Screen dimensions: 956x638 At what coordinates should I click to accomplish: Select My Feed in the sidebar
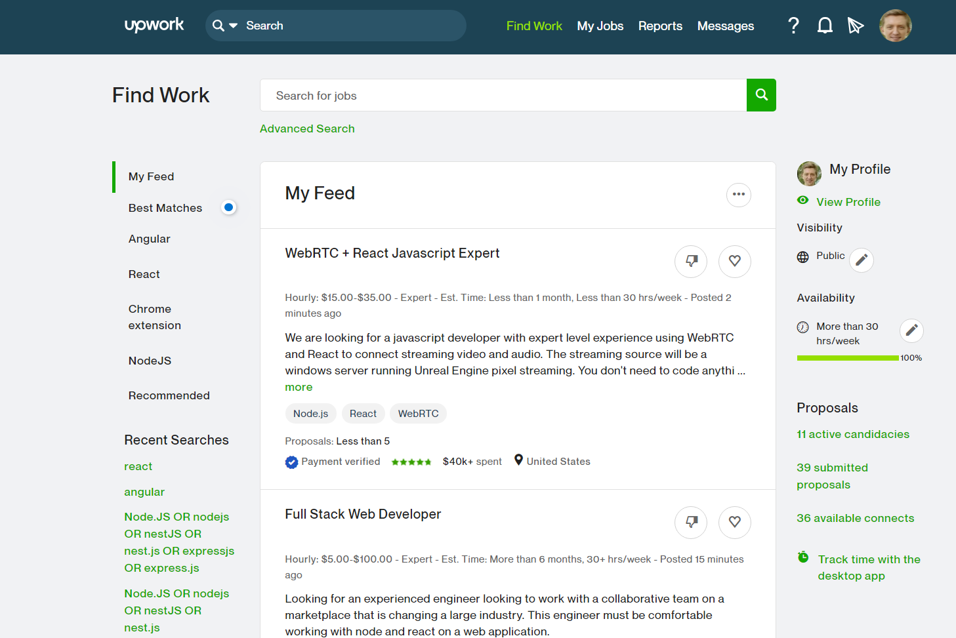(x=151, y=176)
